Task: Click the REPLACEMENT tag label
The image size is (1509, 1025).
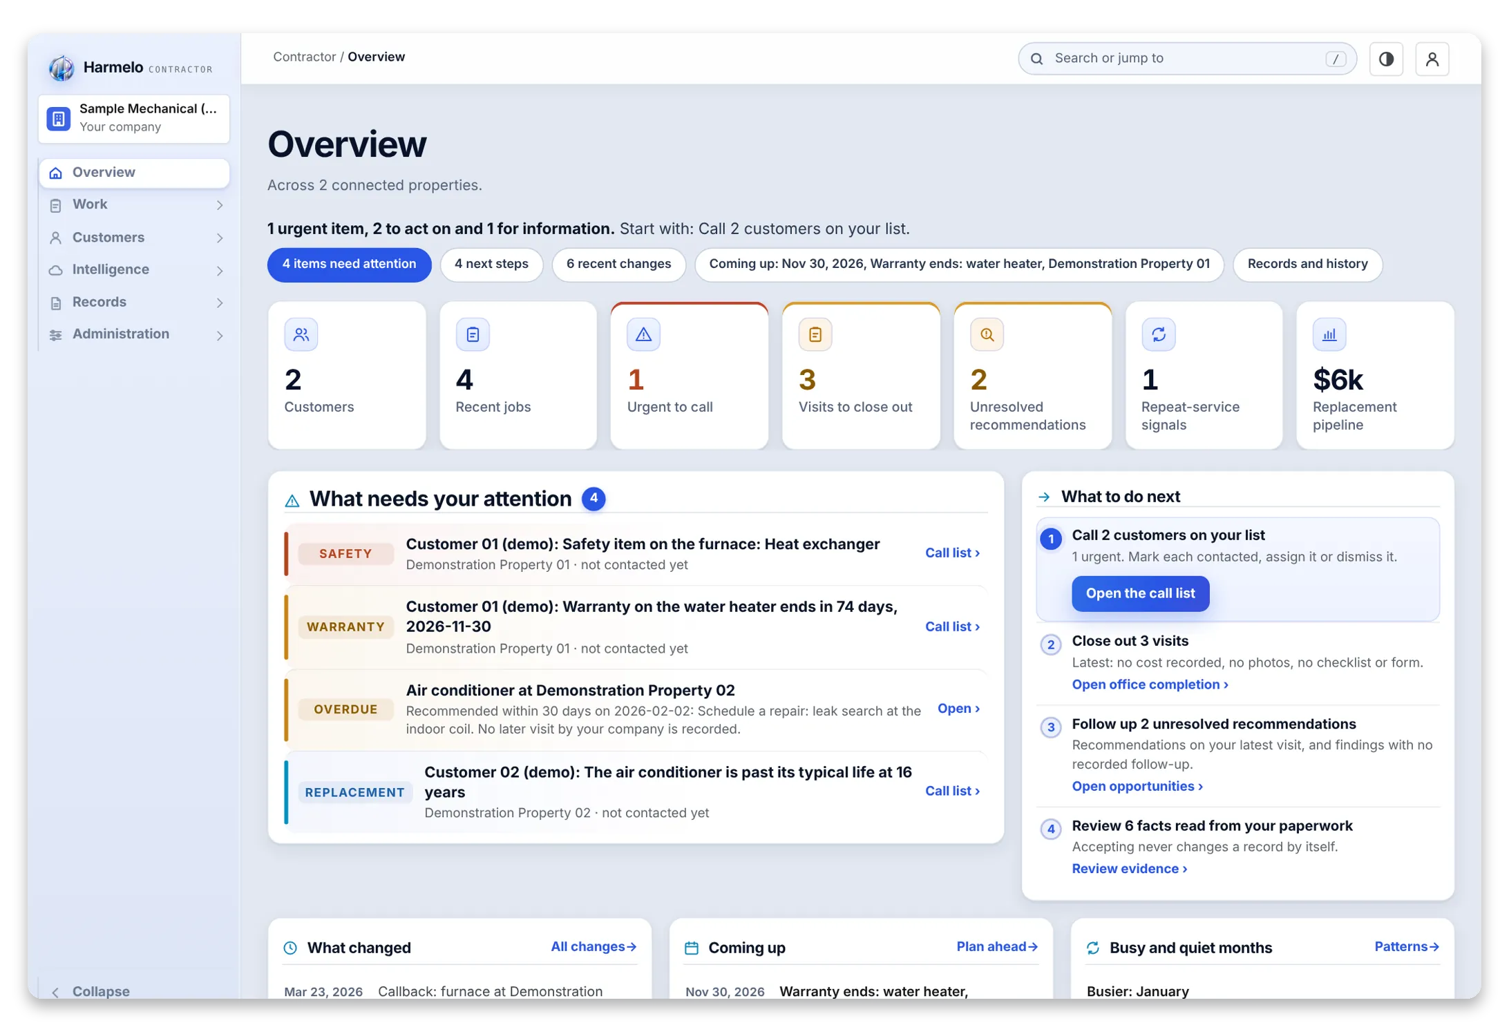Action: coord(354,793)
